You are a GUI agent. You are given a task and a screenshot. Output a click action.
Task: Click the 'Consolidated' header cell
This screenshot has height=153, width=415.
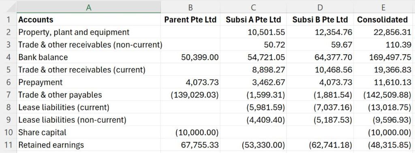click(x=383, y=19)
